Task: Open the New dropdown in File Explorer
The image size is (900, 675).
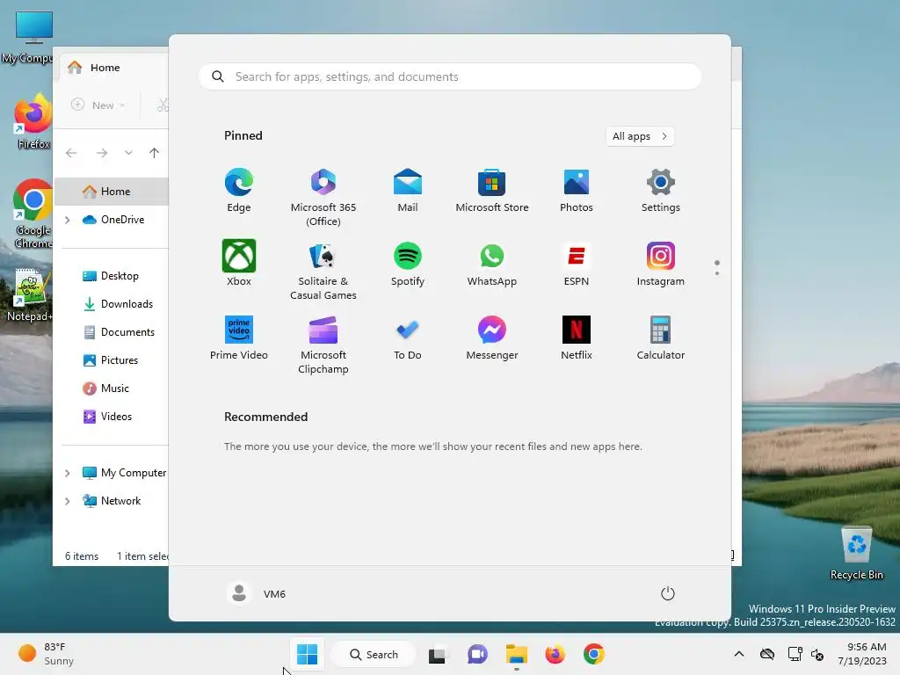Action: click(x=98, y=105)
